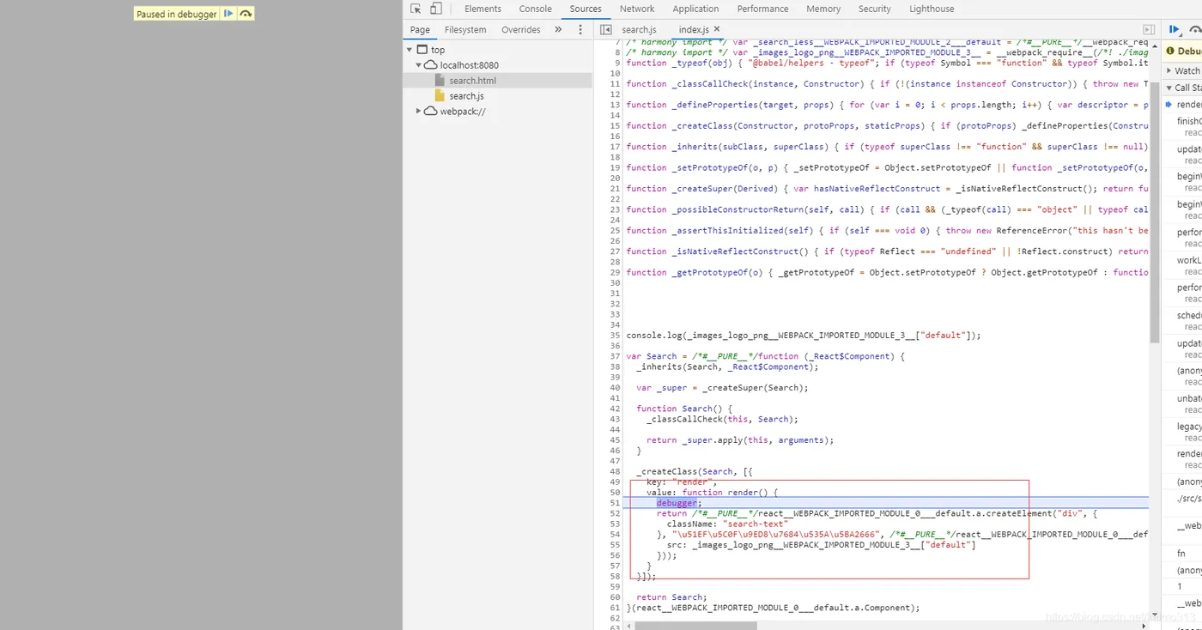
Task: Select the Page navigator tab
Action: (x=420, y=29)
